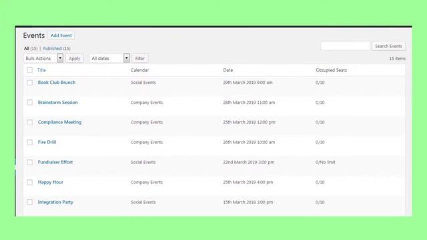Open the All dates dropdown
Image resolution: width=427 pixels, height=240 pixels.
[109, 58]
